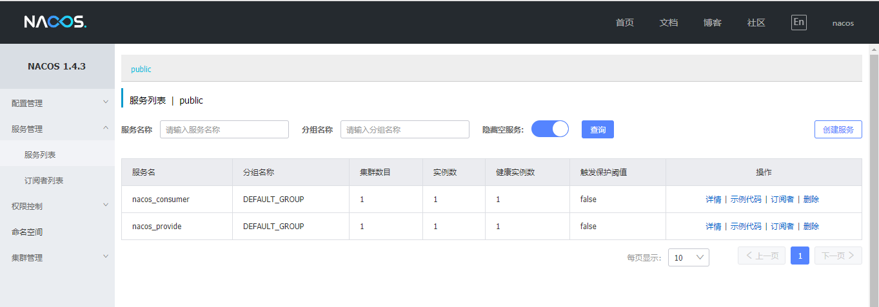Screen dimensions: 879x307
Task: Focus the 分组名称 input field
Action: click(404, 129)
